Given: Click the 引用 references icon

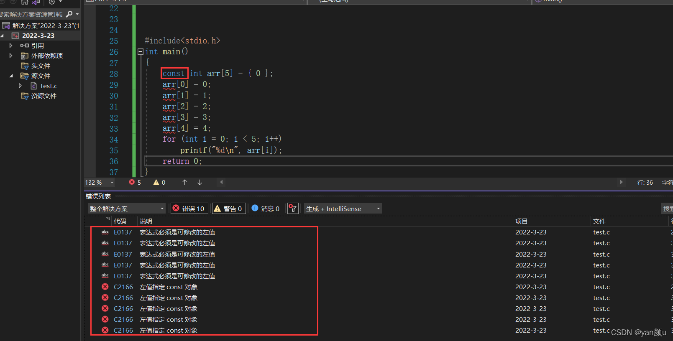Looking at the screenshot, I should point(25,46).
